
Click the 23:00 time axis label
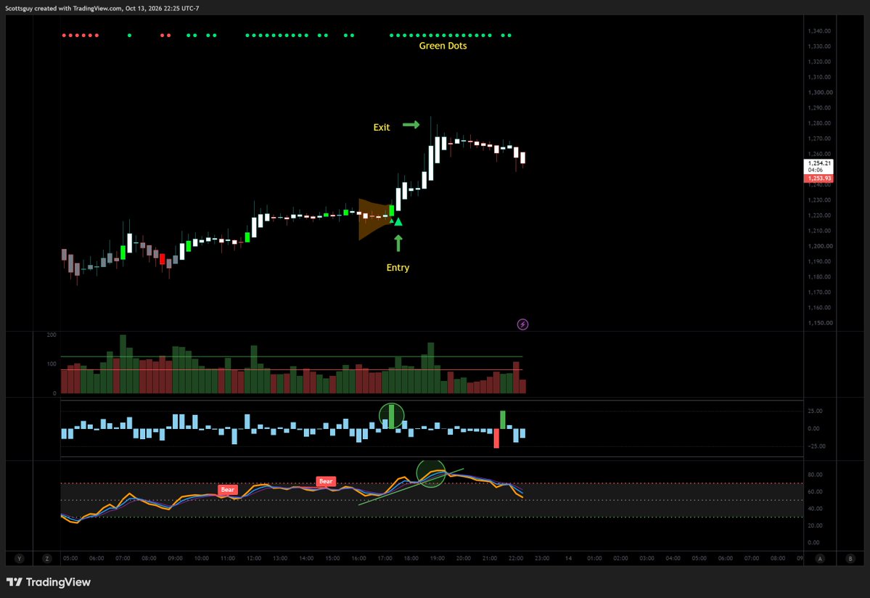[542, 558]
